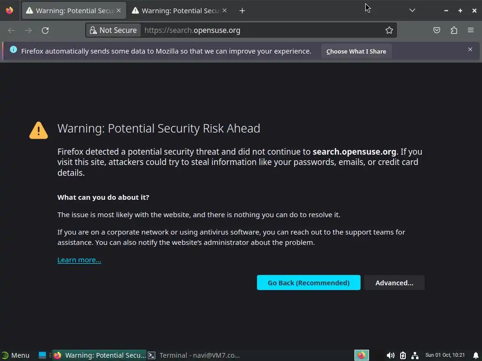Click the Advanced… button
The width and height of the screenshot is (482, 361).
point(394,283)
